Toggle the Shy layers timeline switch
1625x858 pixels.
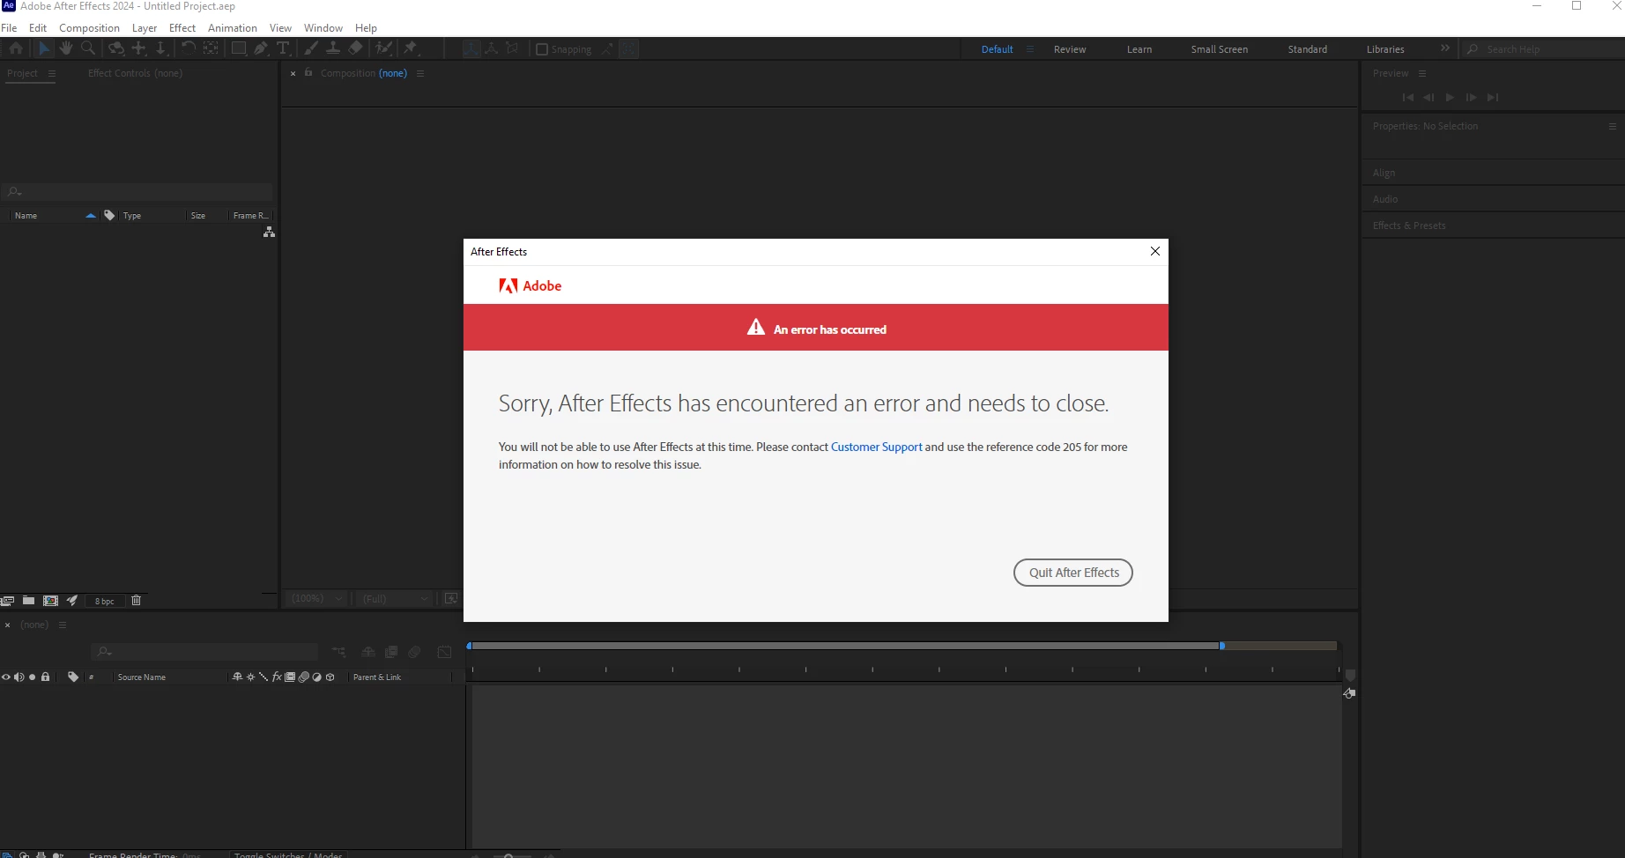(x=368, y=652)
